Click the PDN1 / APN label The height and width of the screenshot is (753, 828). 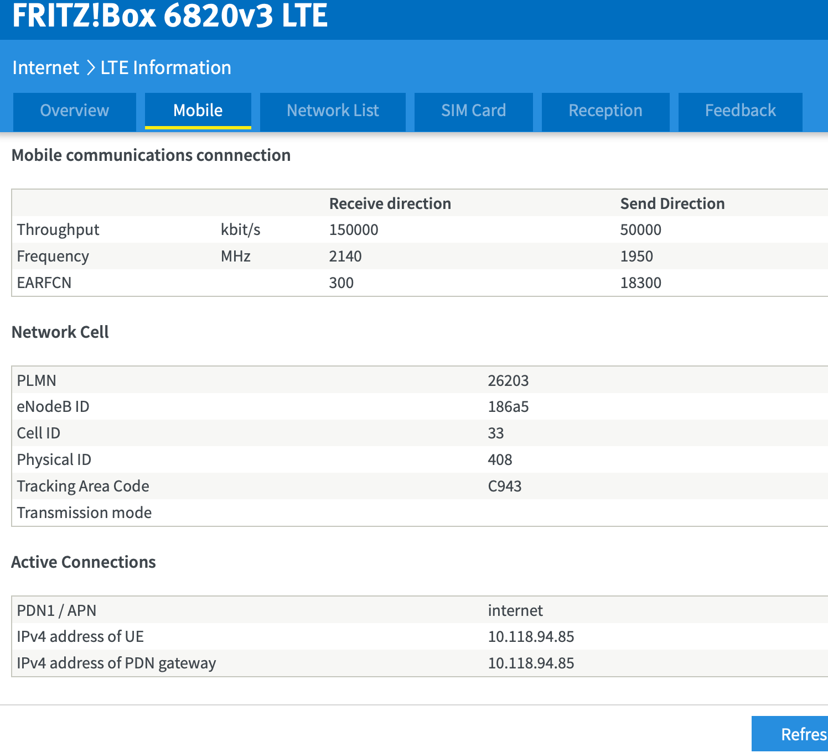[x=56, y=611]
